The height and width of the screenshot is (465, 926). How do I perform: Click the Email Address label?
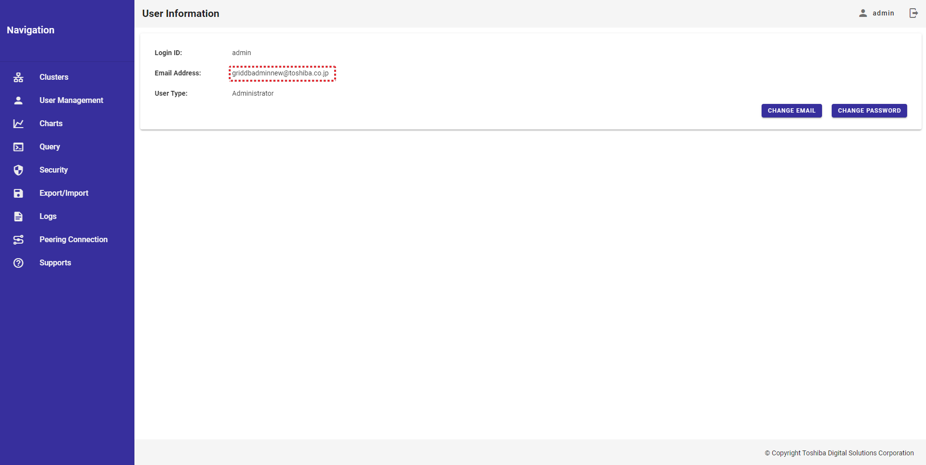(x=178, y=73)
